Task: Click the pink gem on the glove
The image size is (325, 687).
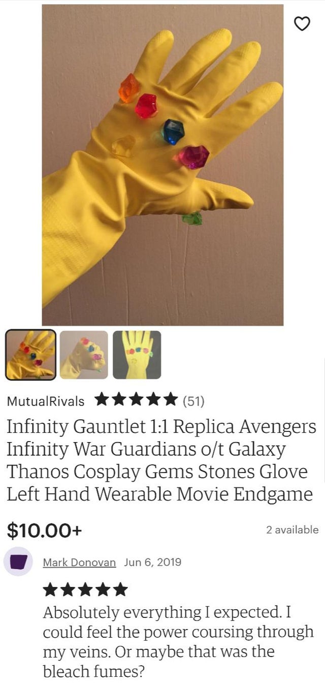Action: pyautogui.click(x=193, y=157)
